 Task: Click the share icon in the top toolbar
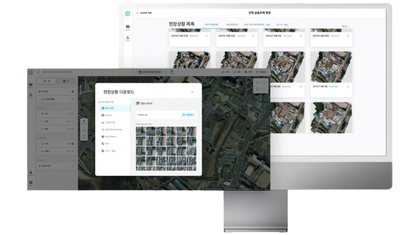point(235,72)
